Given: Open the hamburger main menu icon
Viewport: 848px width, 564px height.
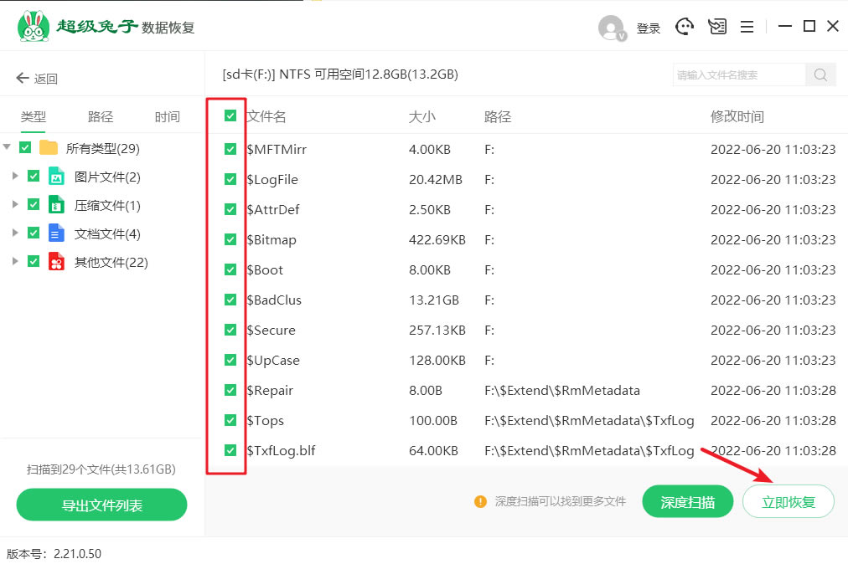Looking at the screenshot, I should (747, 26).
